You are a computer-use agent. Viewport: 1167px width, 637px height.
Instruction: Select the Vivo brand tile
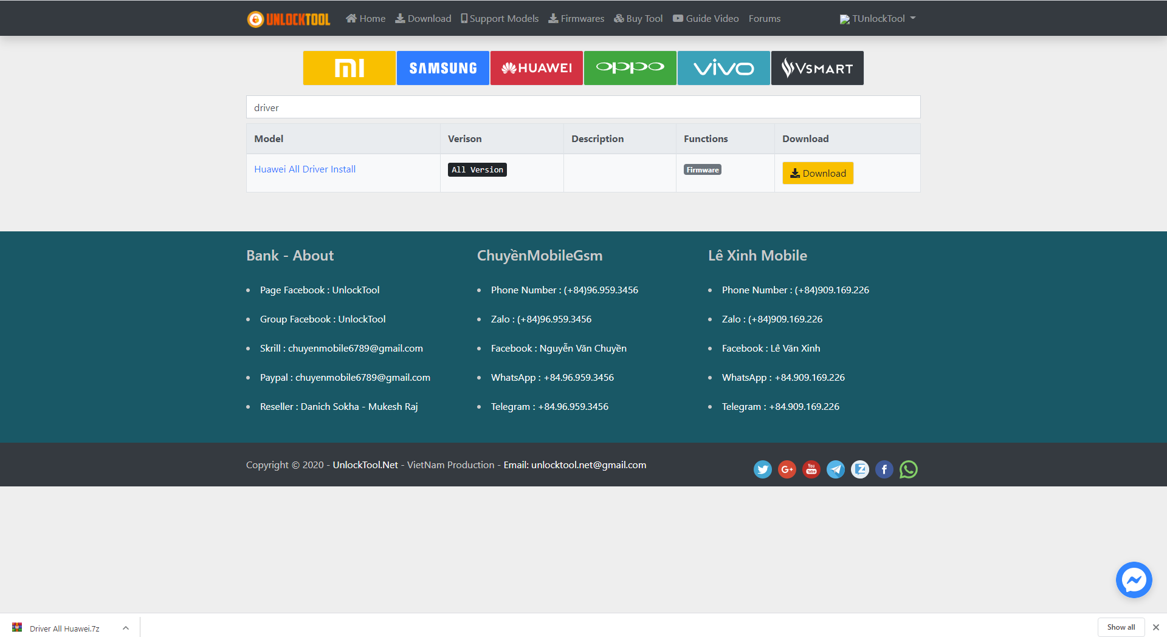[724, 68]
